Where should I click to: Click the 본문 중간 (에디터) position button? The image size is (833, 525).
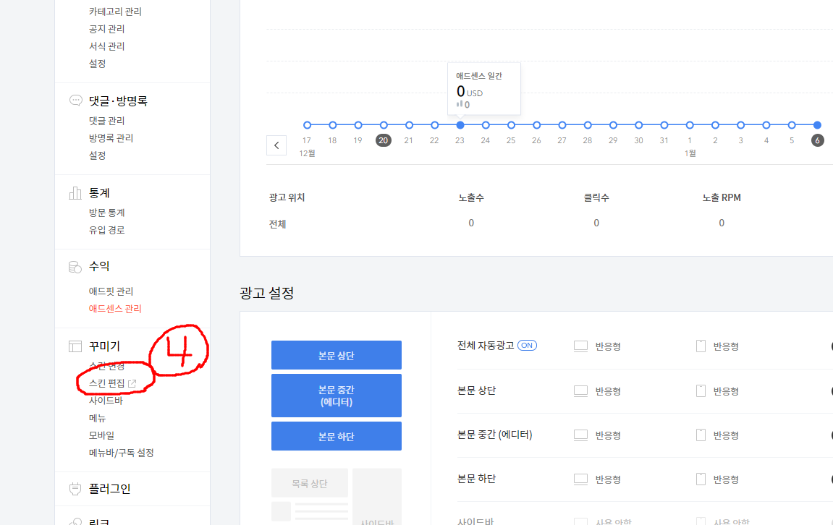coord(337,396)
